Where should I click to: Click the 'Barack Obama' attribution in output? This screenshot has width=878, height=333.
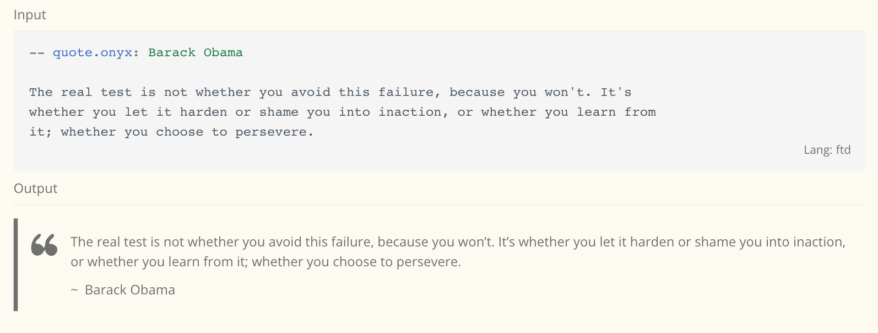click(x=130, y=290)
